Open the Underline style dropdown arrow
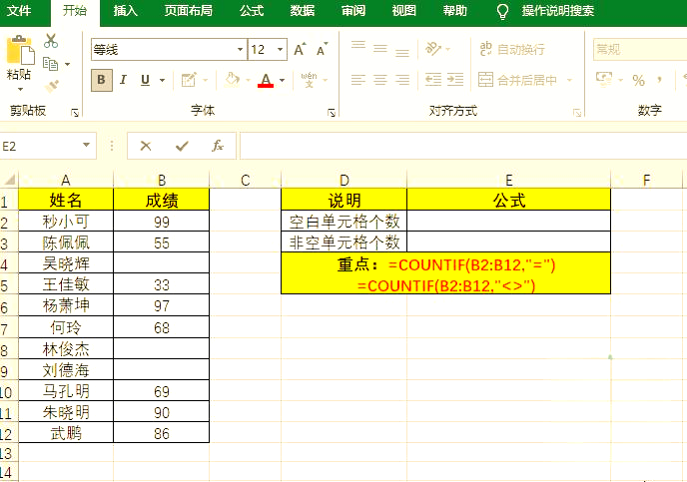The height and width of the screenshot is (482, 687). pyautogui.click(x=162, y=80)
